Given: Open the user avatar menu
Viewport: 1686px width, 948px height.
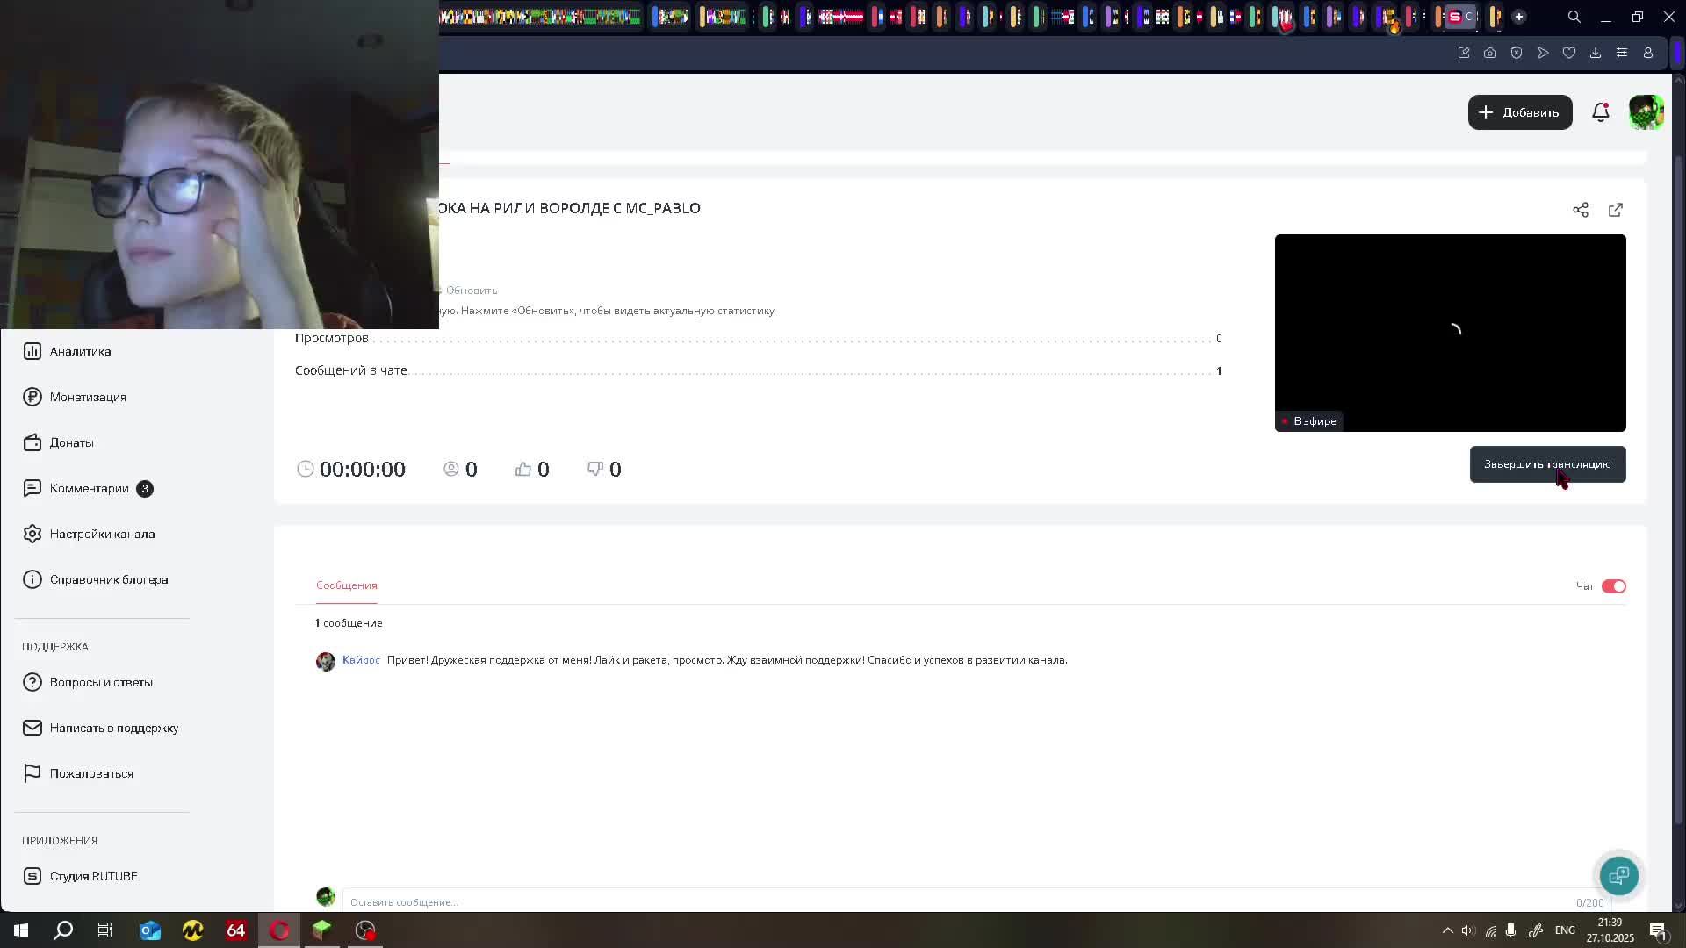Looking at the screenshot, I should 1646,112.
